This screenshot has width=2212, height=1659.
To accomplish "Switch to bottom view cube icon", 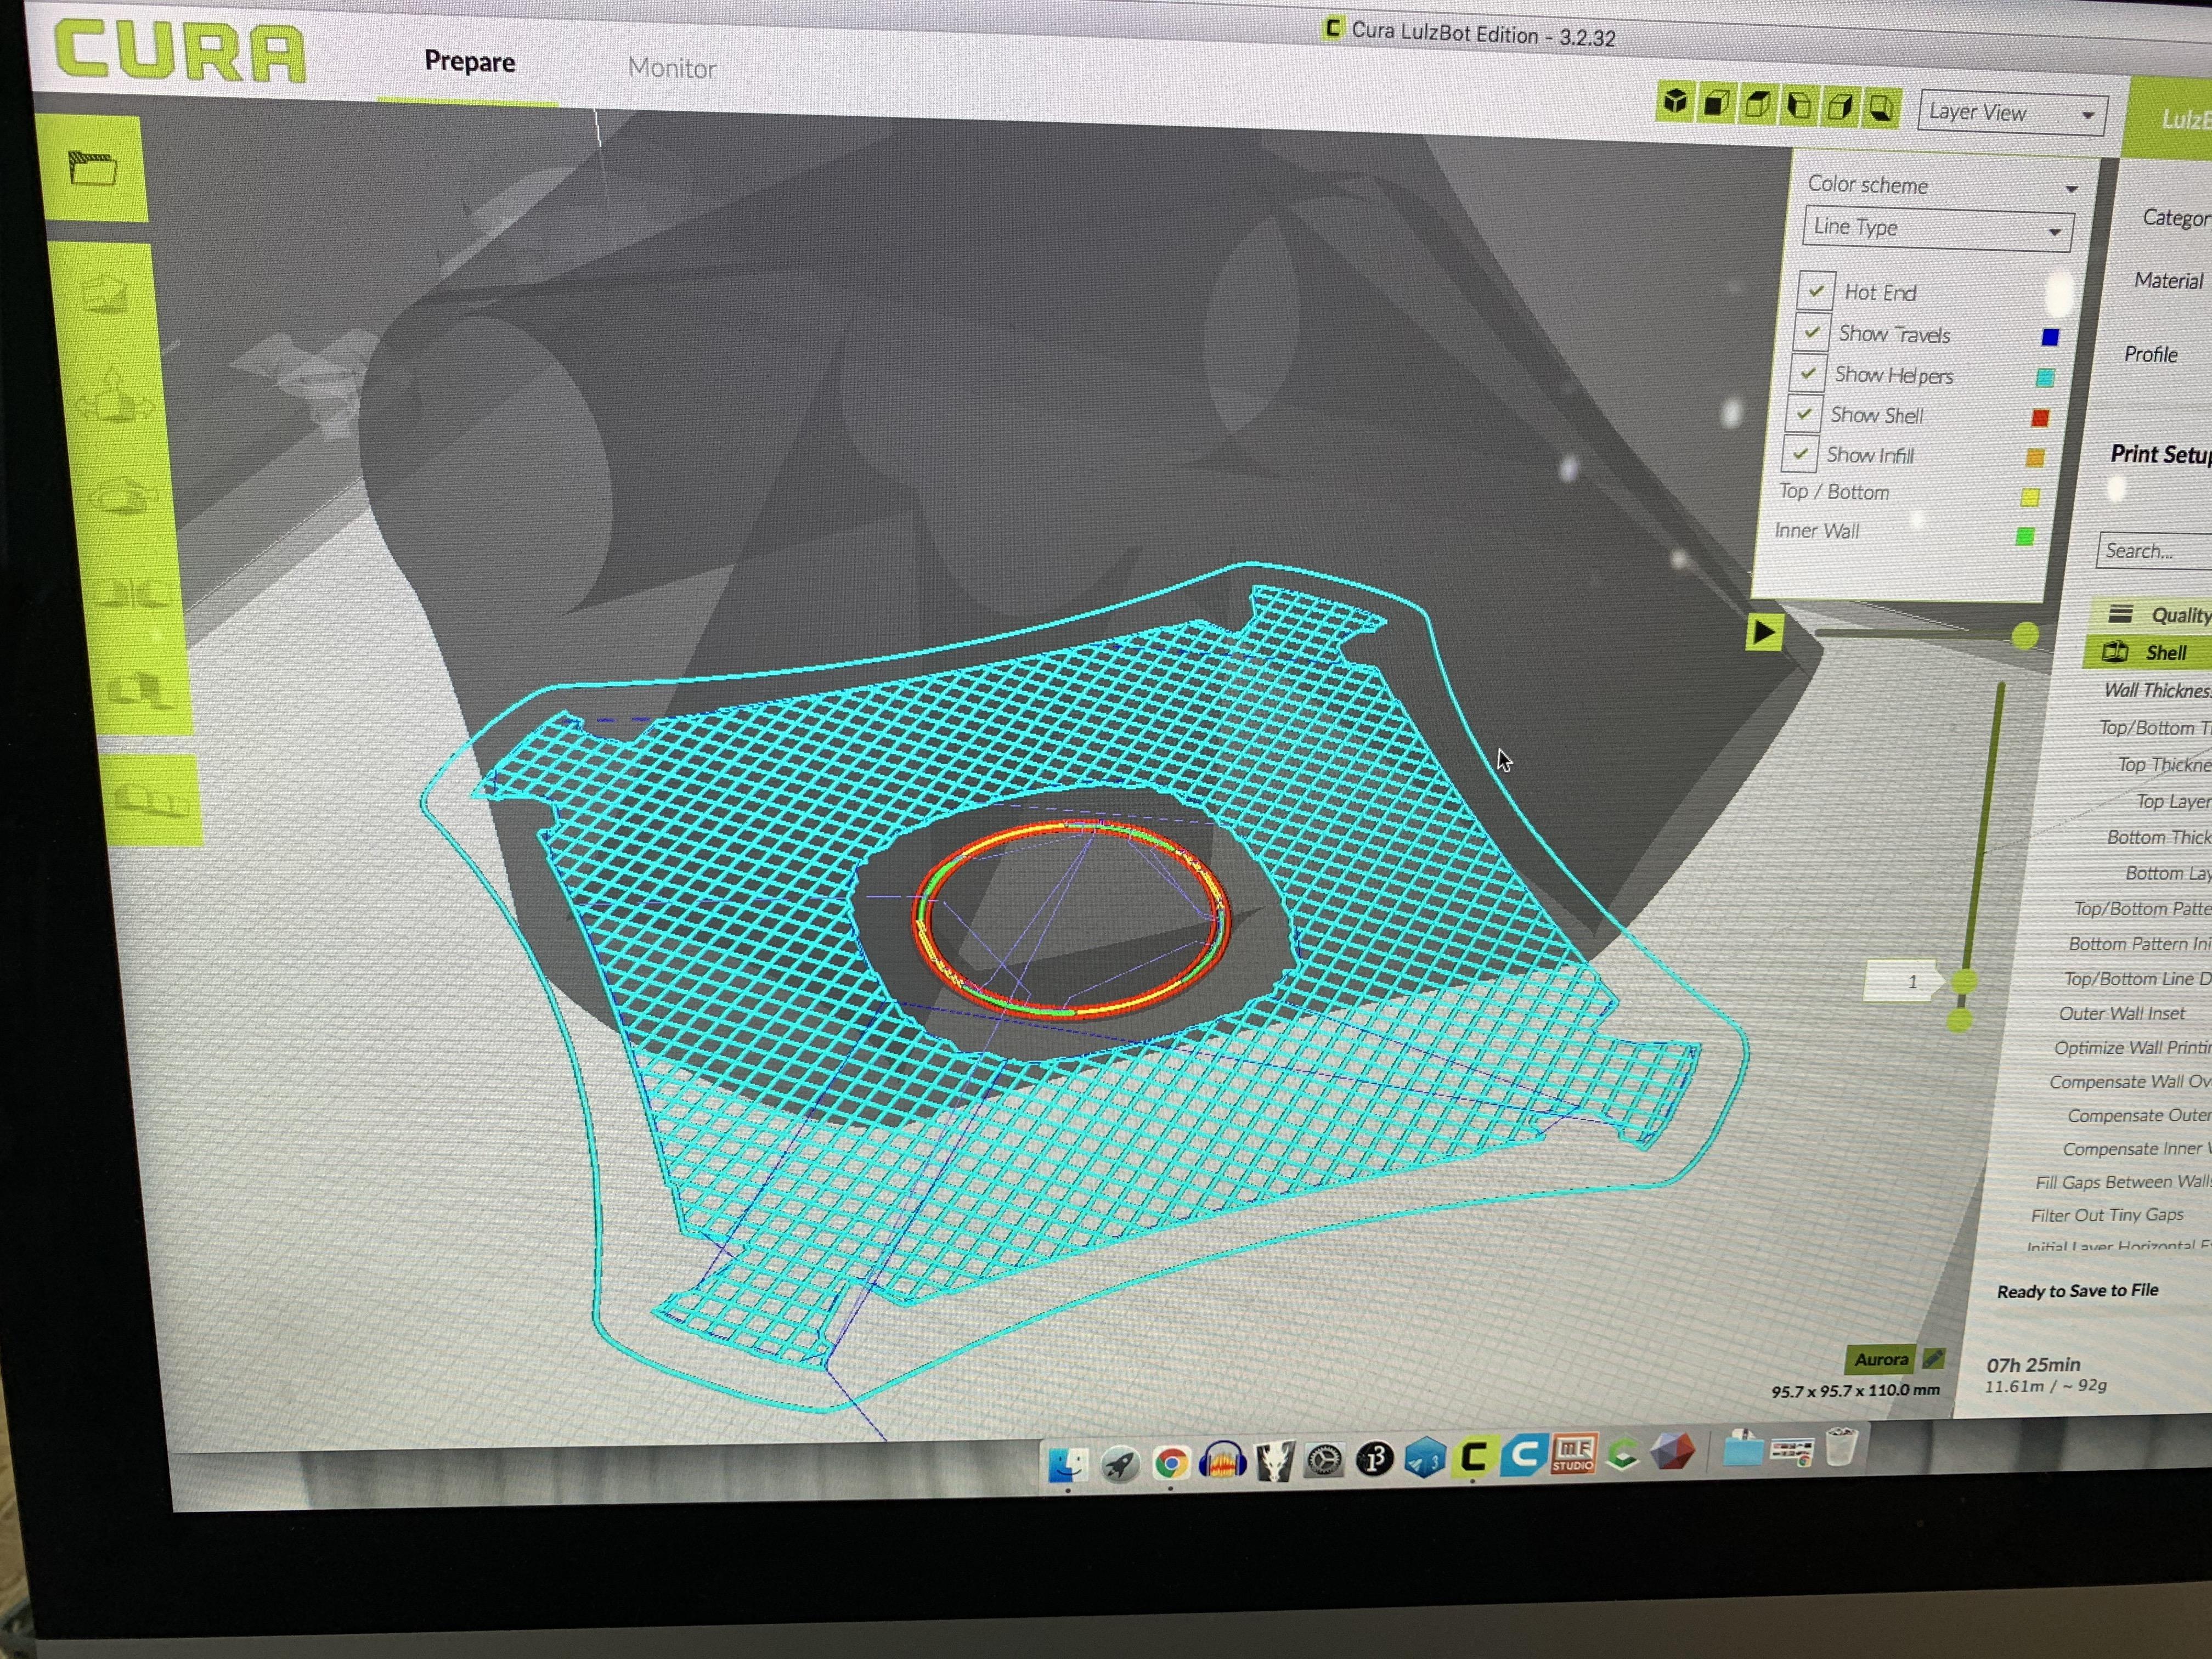I will pos(1881,108).
